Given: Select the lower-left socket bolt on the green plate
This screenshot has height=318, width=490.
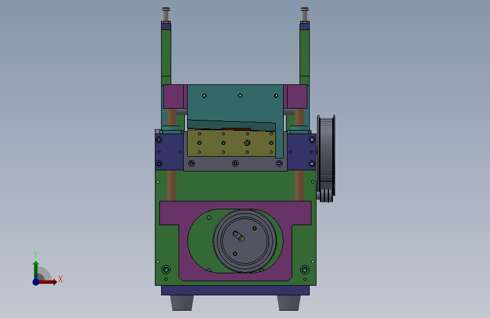Looking at the screenshot, I should click(x=166, y=269).
